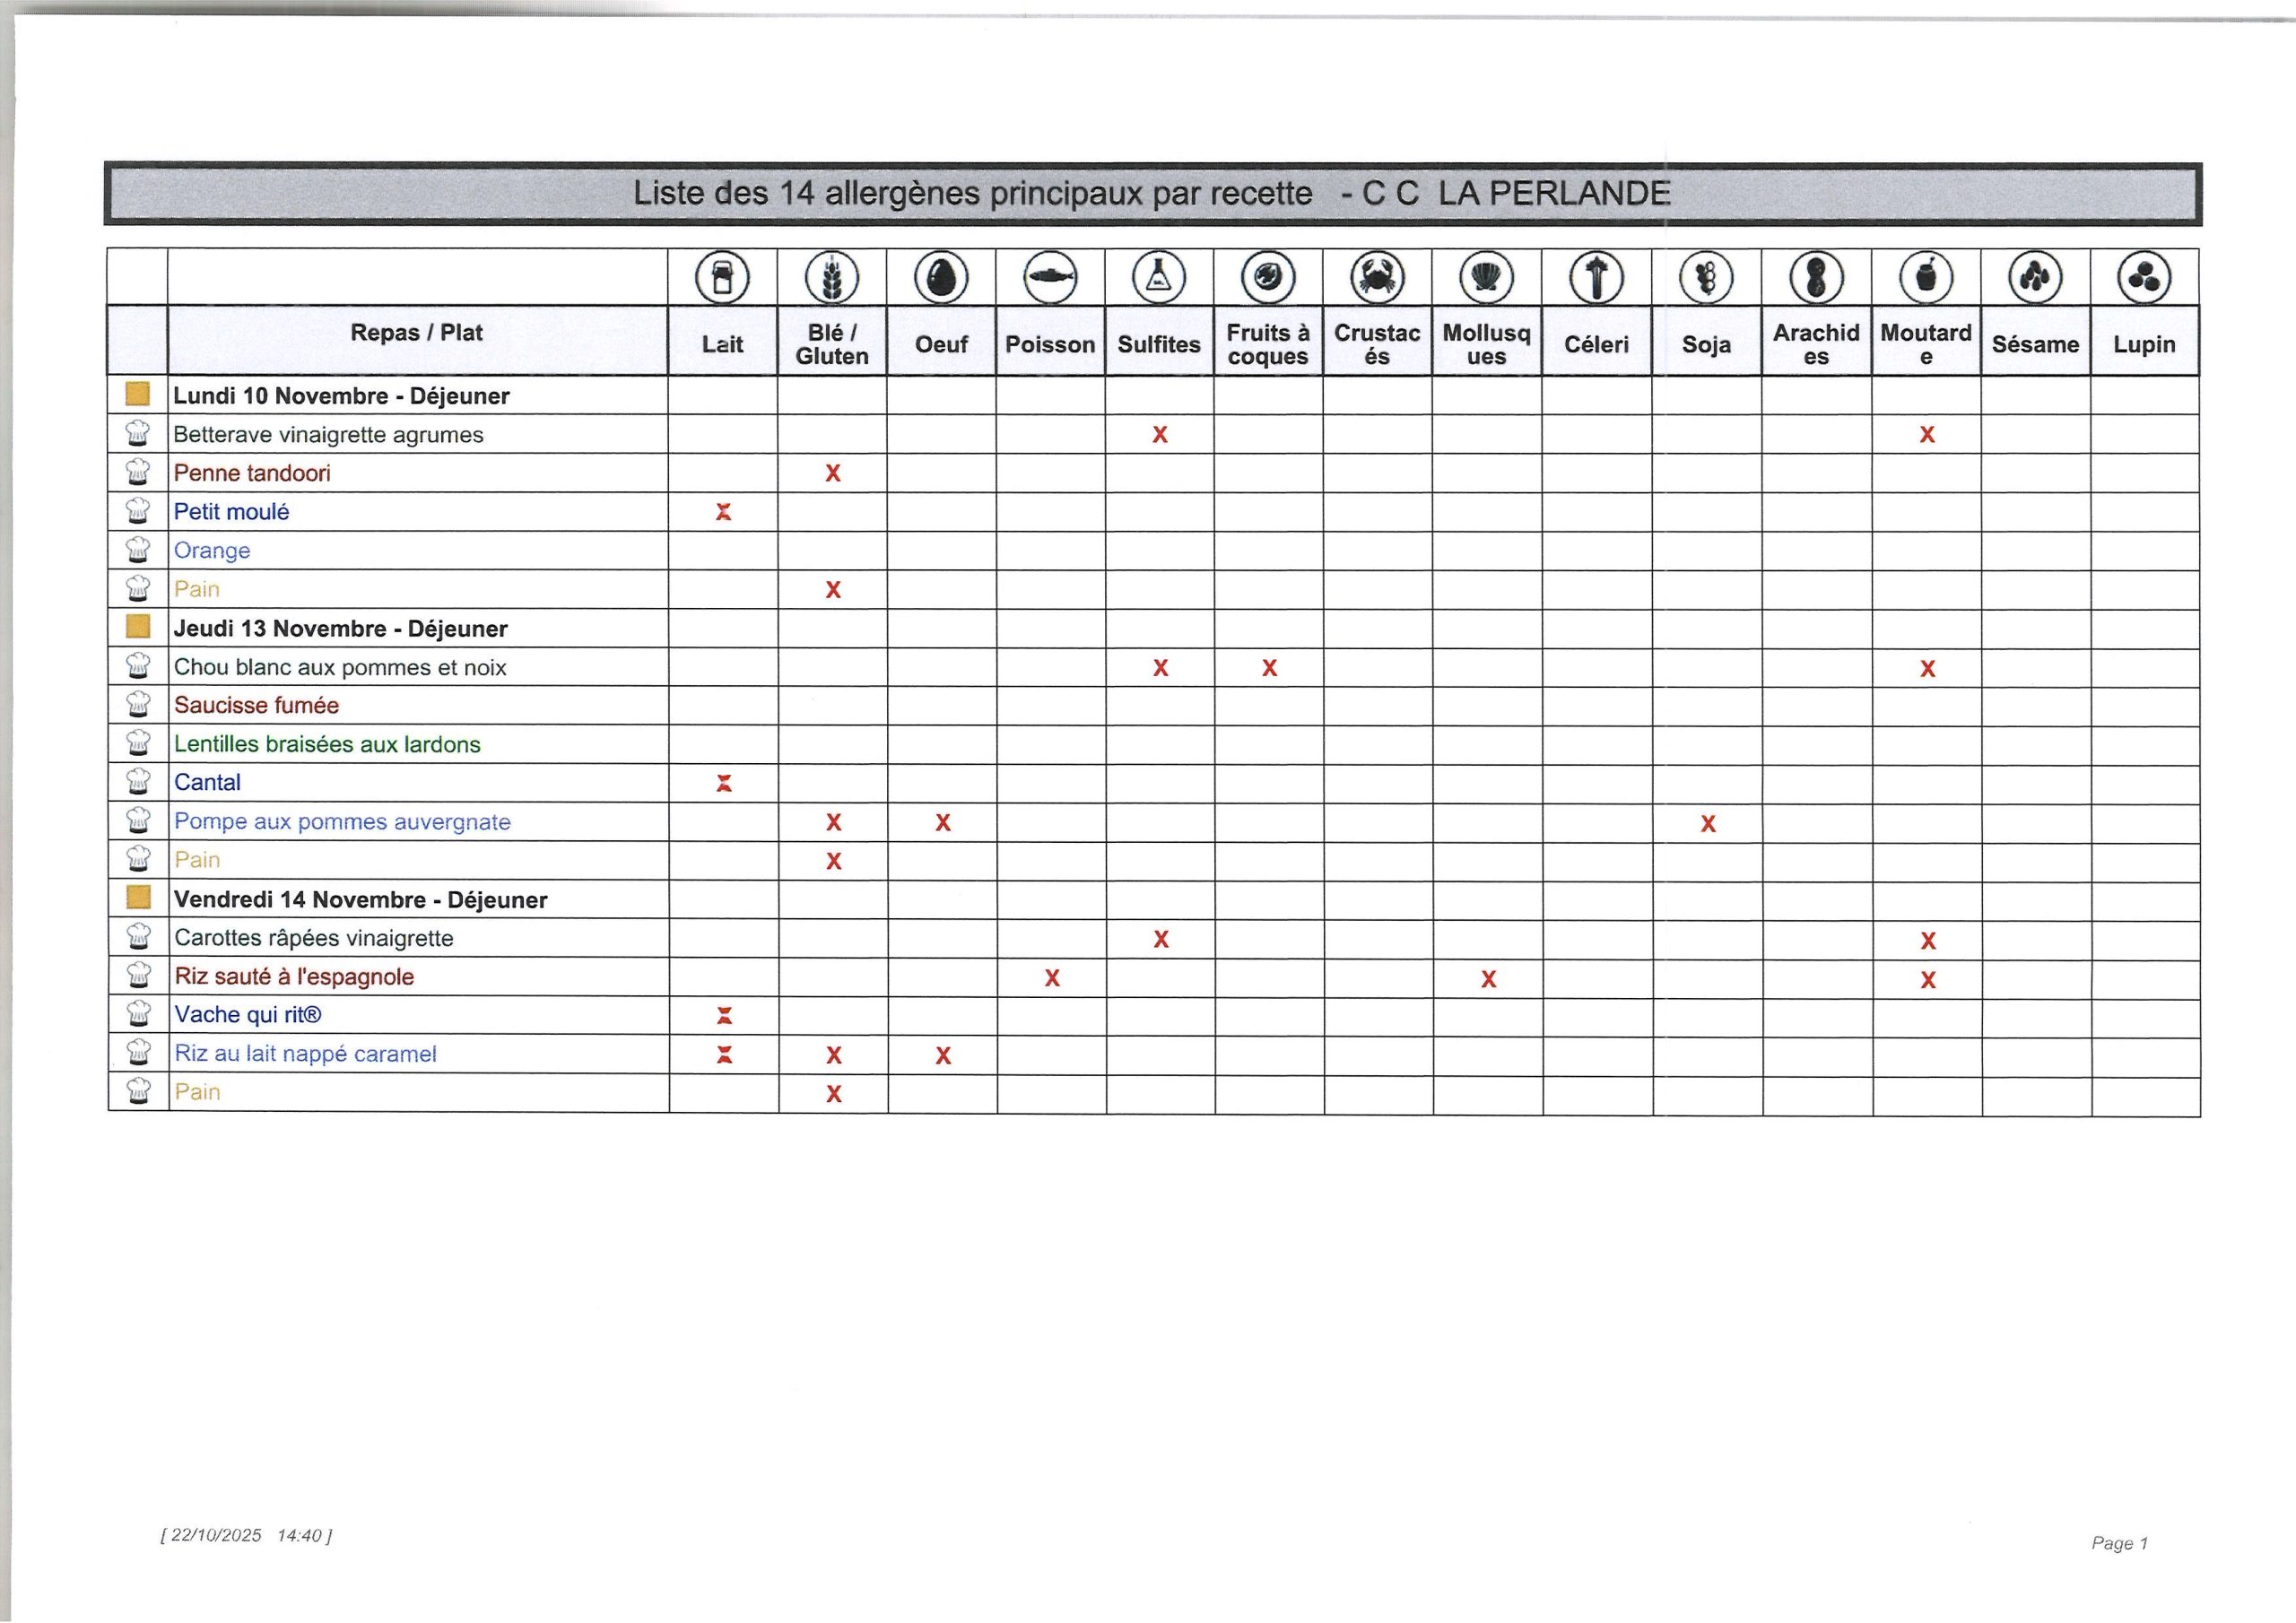Click the orange square beside Vendredi 14 Novembre
The image size is (2296, 1623).
coord(138,897)
